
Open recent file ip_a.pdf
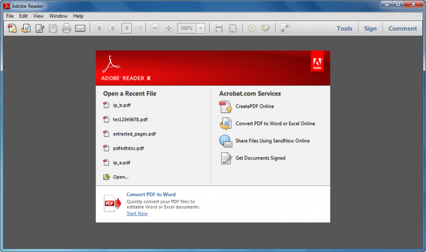121,163
